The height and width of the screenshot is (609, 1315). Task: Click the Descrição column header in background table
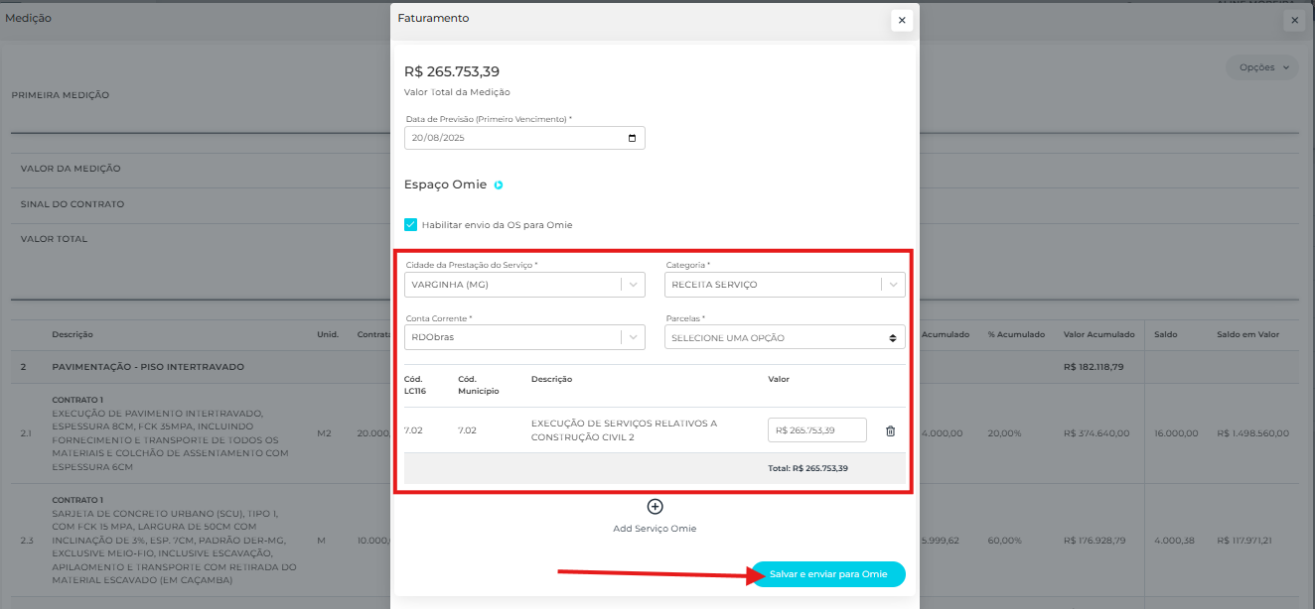pos(73,334)
